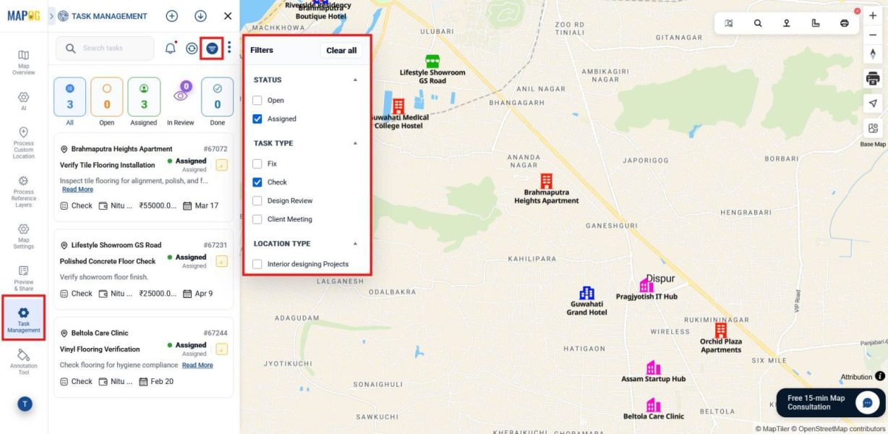
Task: Click the add task plus icon
Action: pos(171,16)
